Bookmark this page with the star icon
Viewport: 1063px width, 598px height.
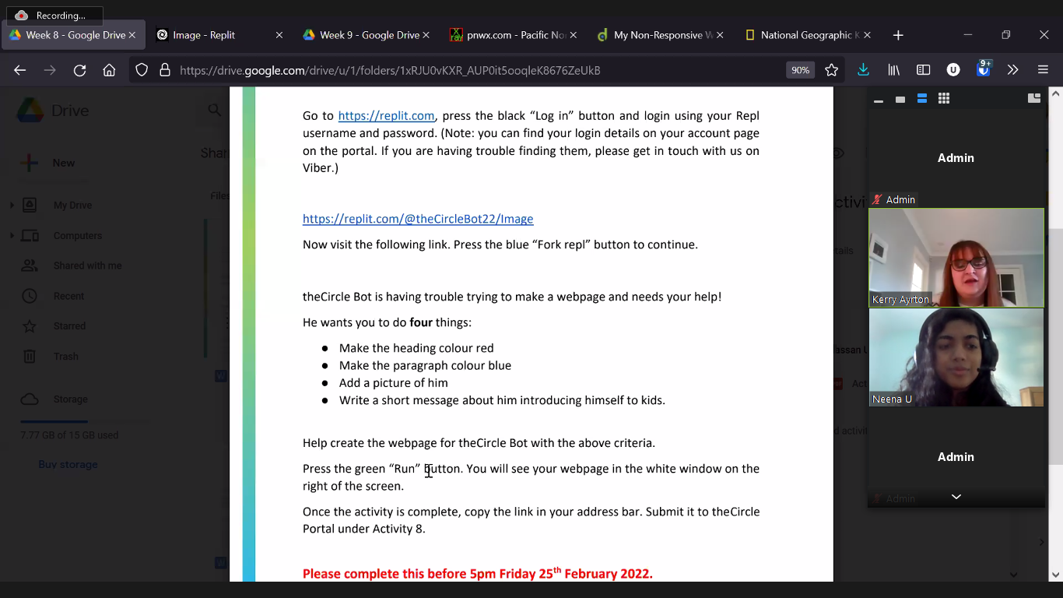point(831,70)
